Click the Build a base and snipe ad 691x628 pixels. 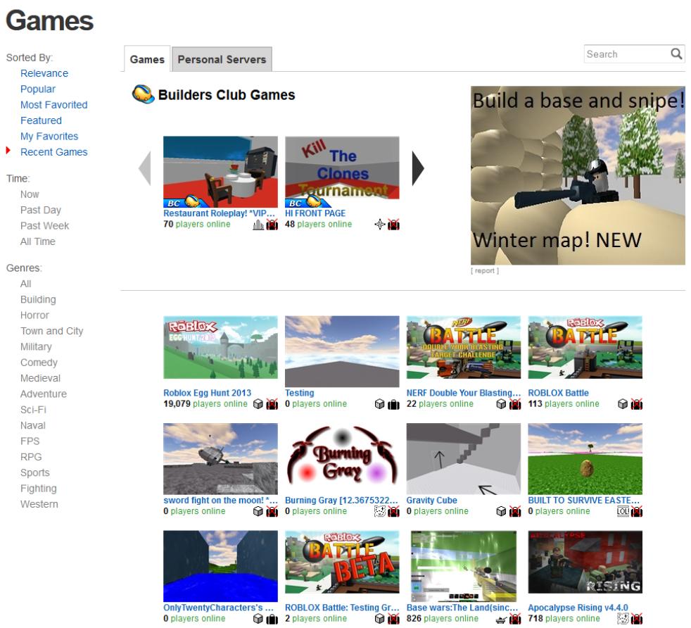point(578,175)
